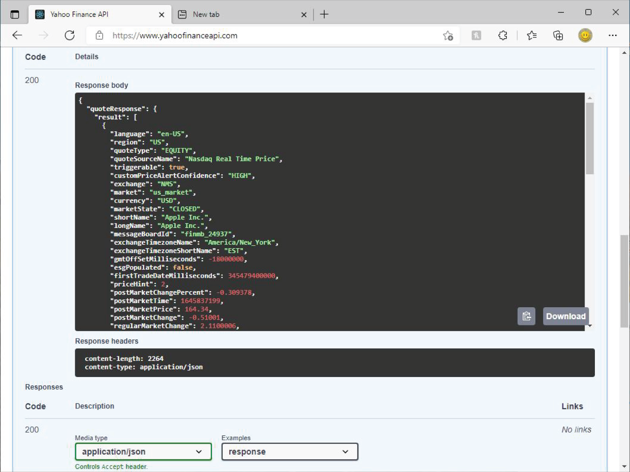Click the "customPriceAlertConfidence": "HIGH" line
Screen dimensions: 630x472
point(182,176)
